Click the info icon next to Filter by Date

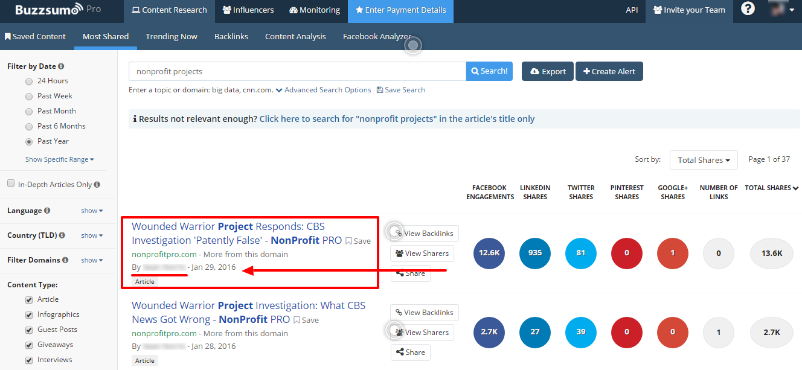61,66
